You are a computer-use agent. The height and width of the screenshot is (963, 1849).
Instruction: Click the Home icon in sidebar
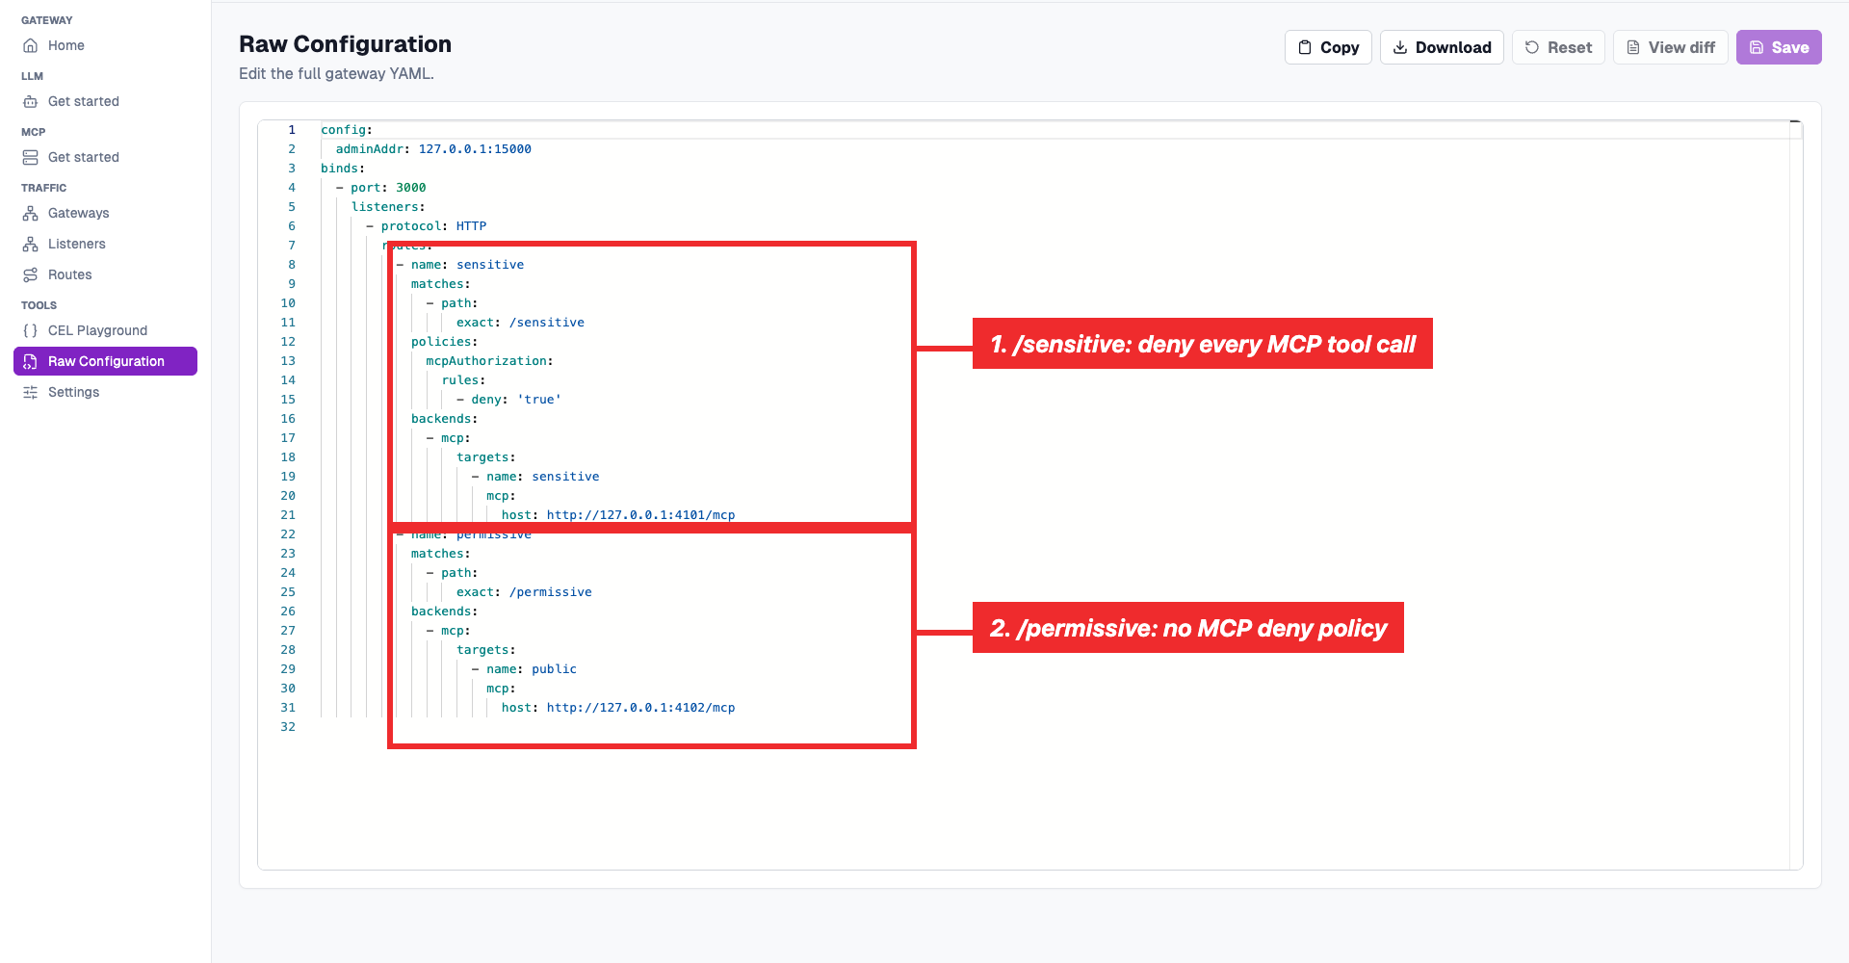[30, 45]
